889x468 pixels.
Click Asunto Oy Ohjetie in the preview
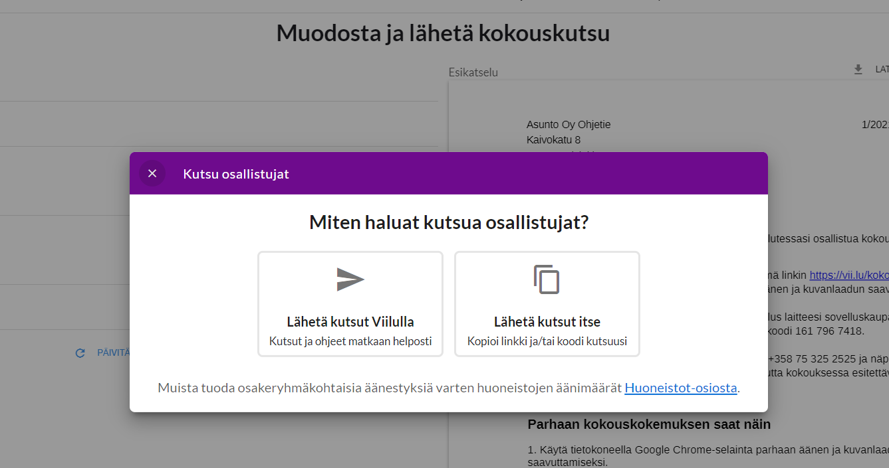click(569, 125)
